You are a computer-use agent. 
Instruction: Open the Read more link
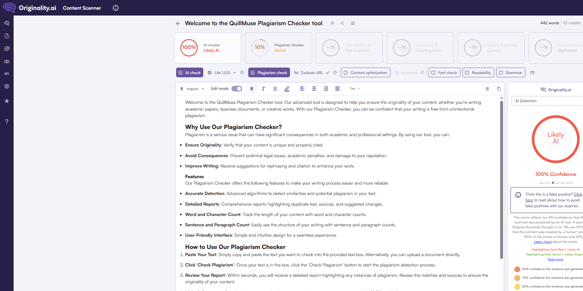click(555, 259)
